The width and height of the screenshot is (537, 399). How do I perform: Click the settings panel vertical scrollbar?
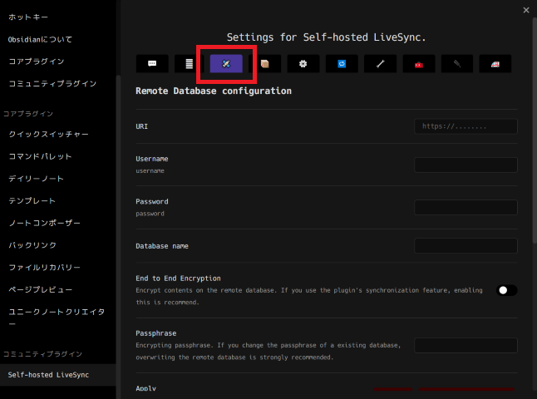pos(535,131)
